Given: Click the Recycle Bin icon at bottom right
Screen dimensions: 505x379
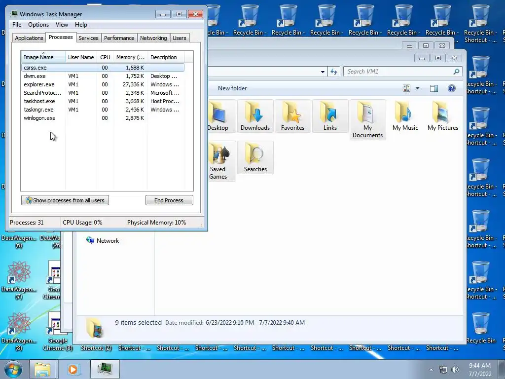Looking at the screenshot, I should 481,328.
